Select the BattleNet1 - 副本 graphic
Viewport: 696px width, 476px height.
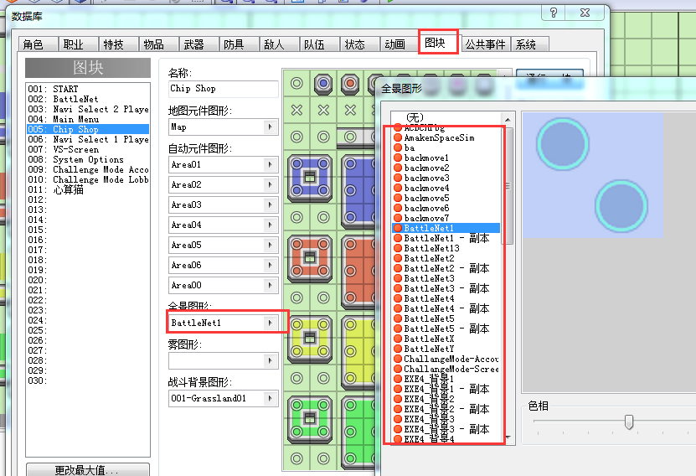[x=446, y=239]
